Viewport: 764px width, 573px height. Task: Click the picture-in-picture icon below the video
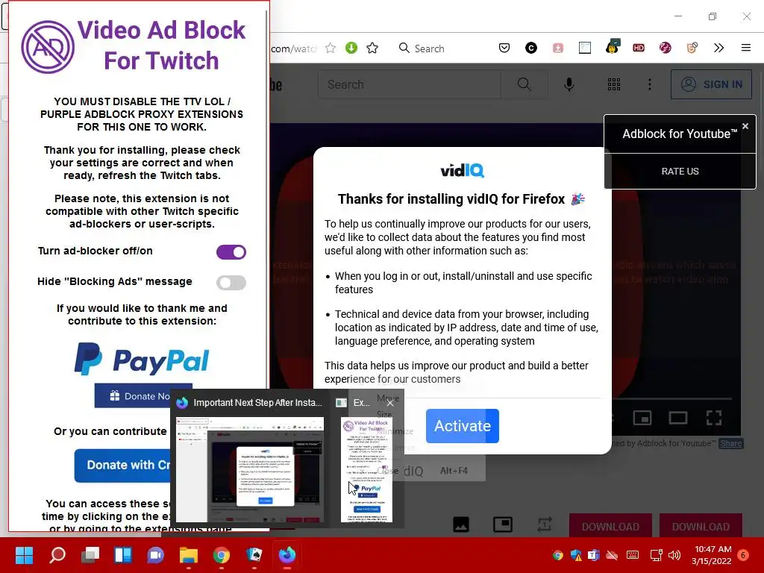click(x=503, y=525)
